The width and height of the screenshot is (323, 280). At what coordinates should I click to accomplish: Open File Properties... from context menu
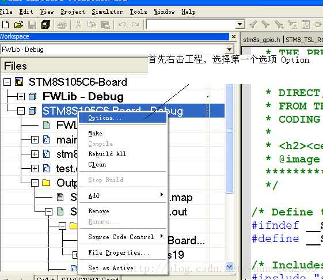pyautogui.click(x=123, y=252)
